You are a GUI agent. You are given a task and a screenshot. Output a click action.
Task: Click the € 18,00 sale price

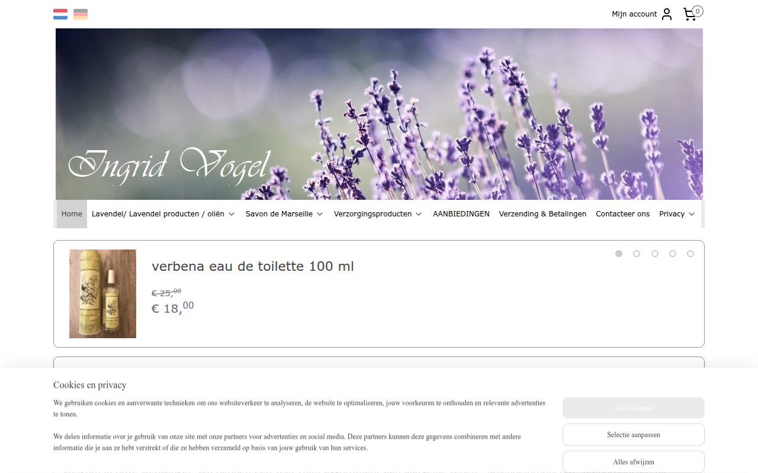(173, 307)
